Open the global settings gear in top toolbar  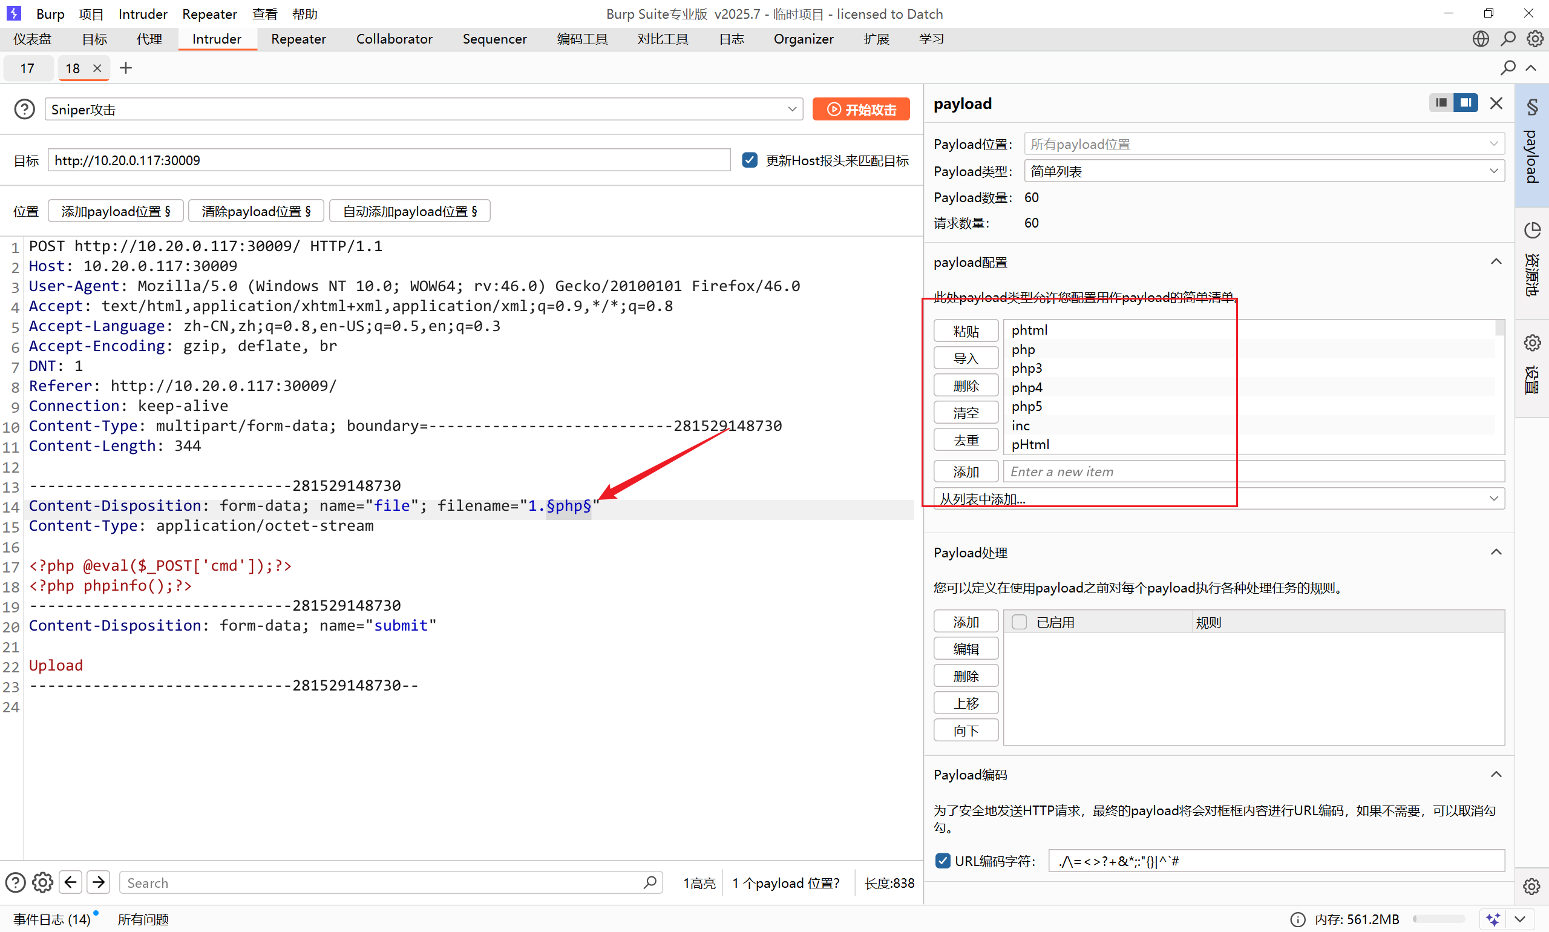(x=1534, y=39)
